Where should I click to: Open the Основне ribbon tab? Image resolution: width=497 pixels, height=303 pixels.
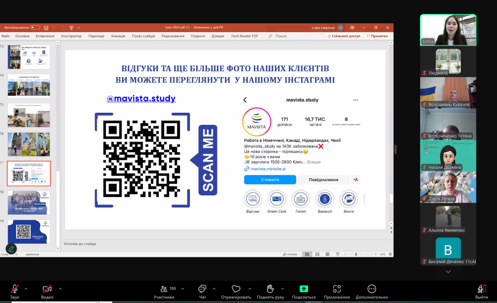tap(23, 36)
